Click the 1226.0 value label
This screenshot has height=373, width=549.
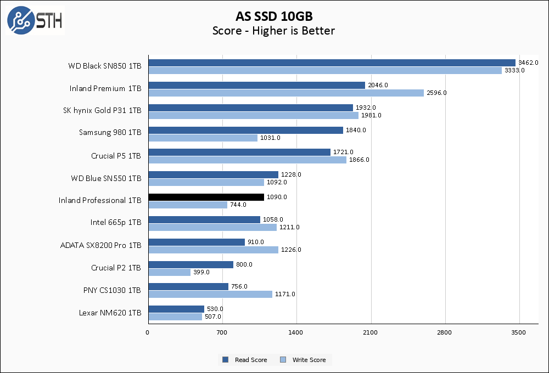click(x=290, y=250)
